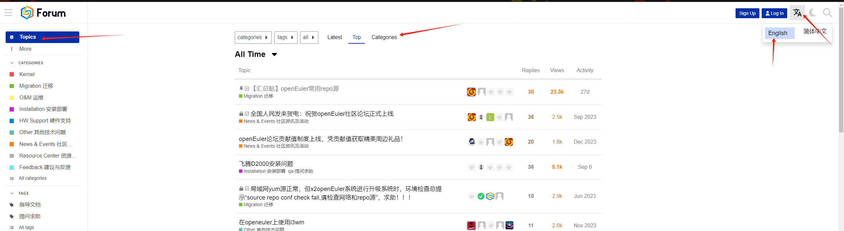844x231 pixels.
Task: Open the categories filter dropdown
Action: pyautogui.click(x=253, y=37)
